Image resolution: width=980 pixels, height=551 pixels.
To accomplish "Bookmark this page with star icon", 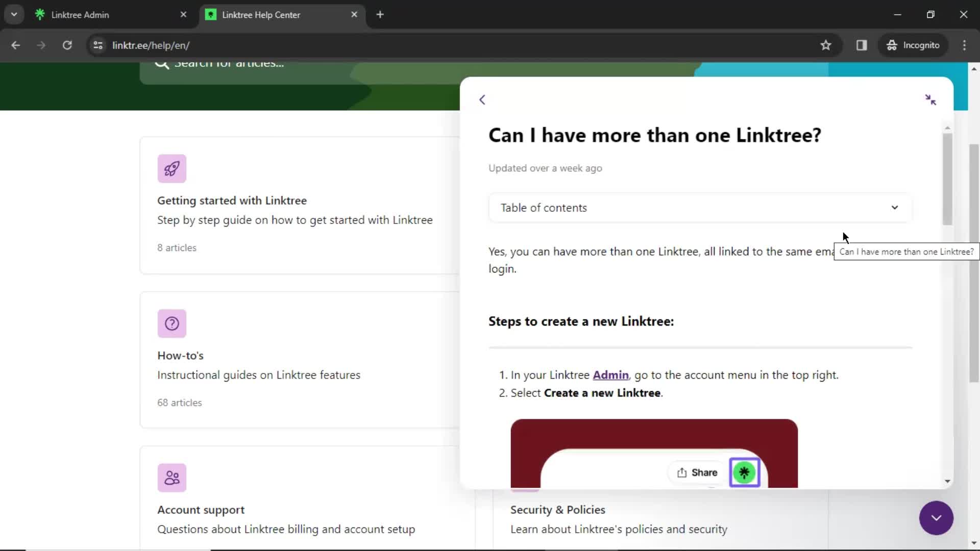I will [x=825, y=45].
